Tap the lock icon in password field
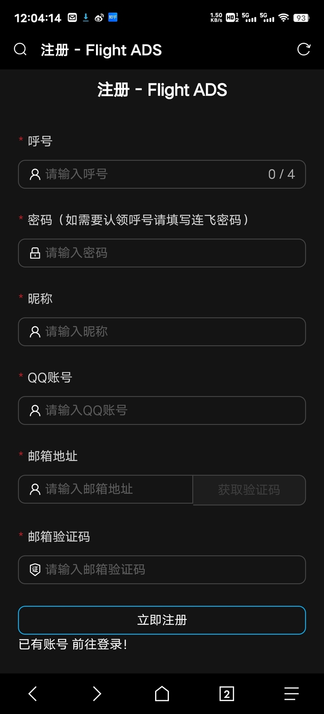This screenshot has height=714, width=324. coord(35,253)
